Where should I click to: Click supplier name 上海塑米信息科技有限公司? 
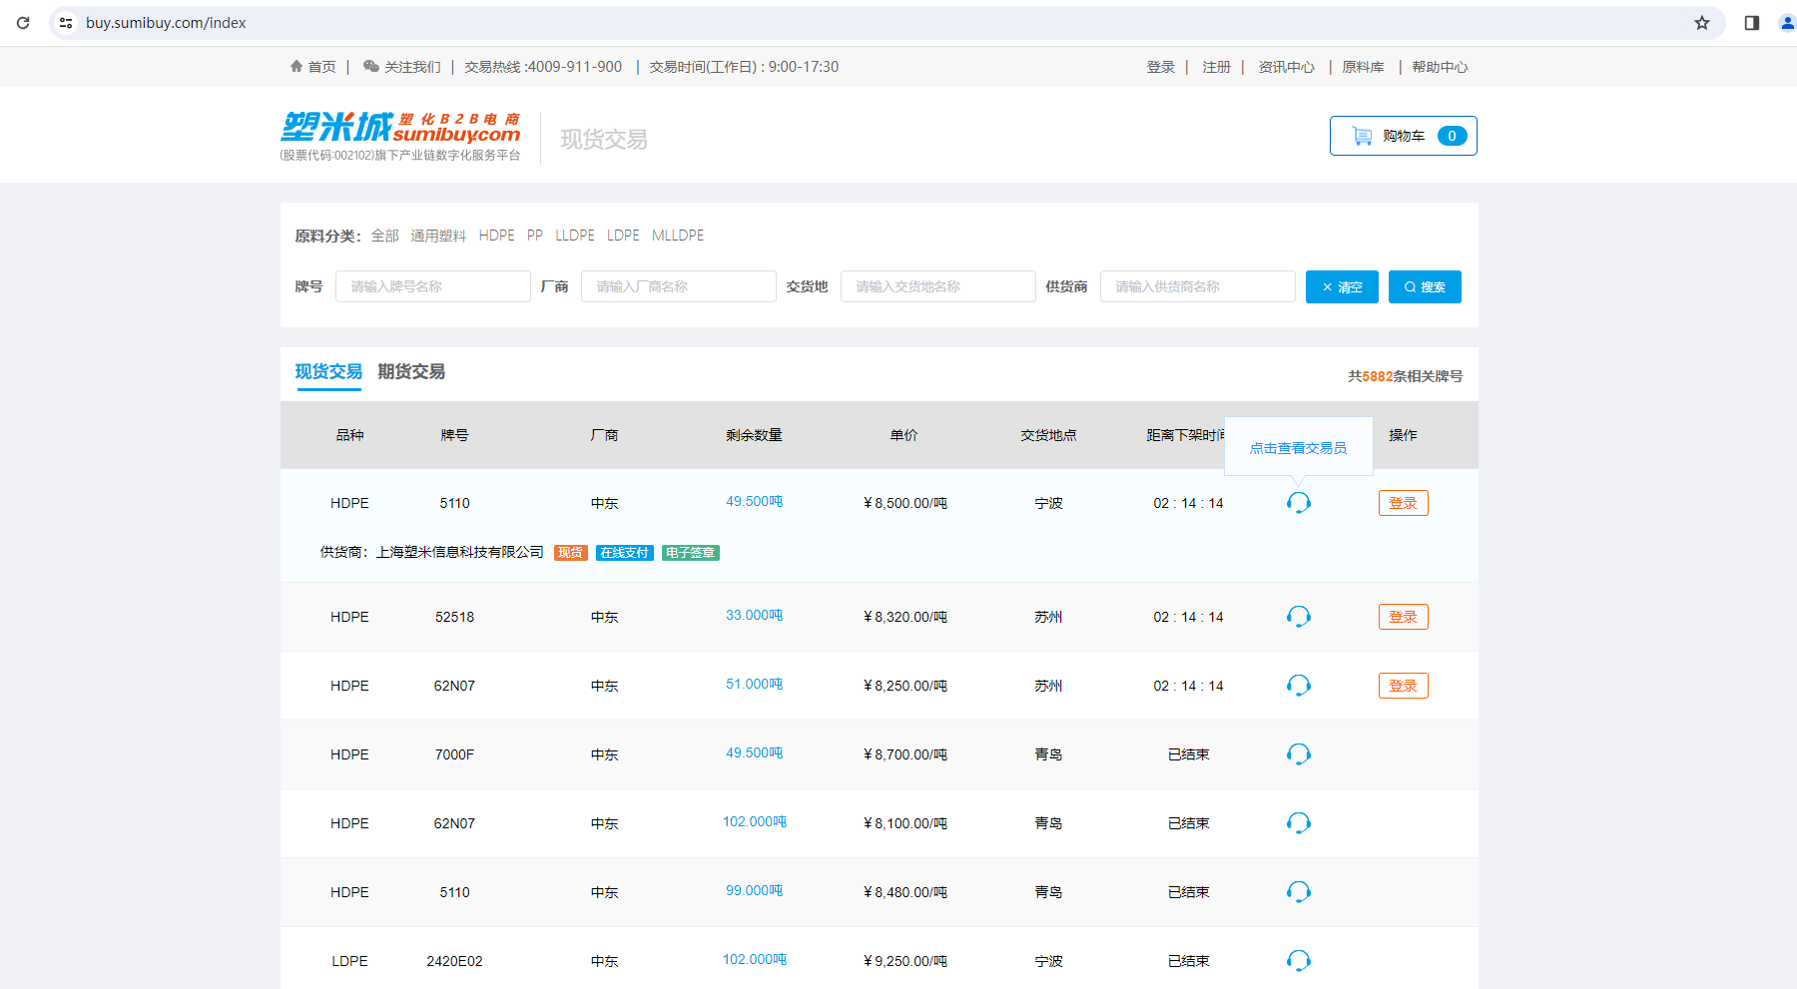(x=460, y=552)
